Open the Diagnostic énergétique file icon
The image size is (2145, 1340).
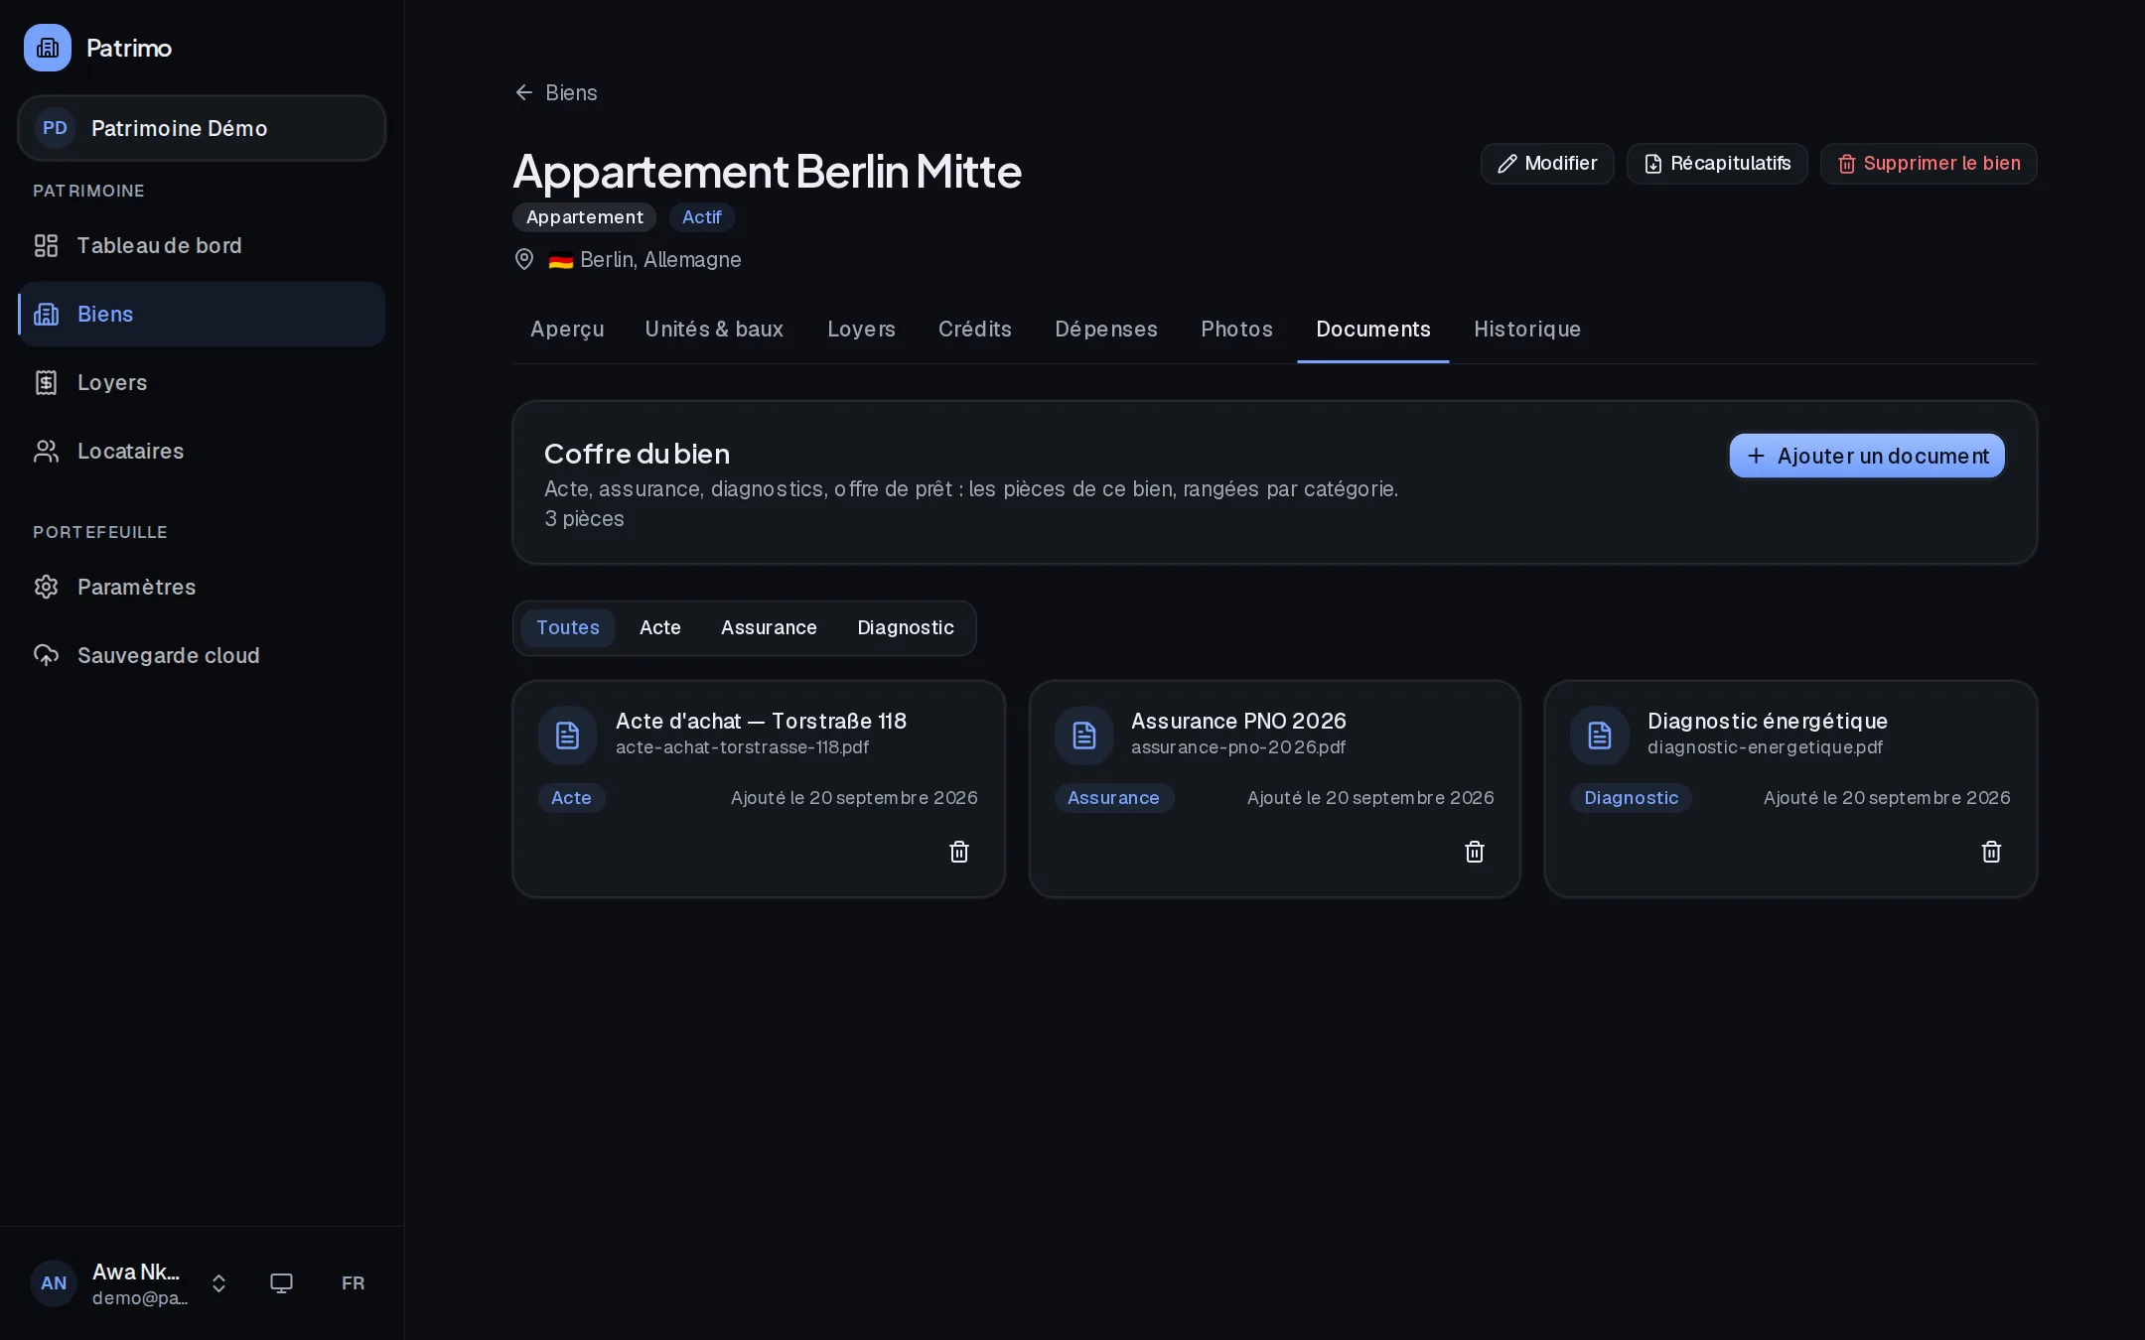[x=1599, y=736]
